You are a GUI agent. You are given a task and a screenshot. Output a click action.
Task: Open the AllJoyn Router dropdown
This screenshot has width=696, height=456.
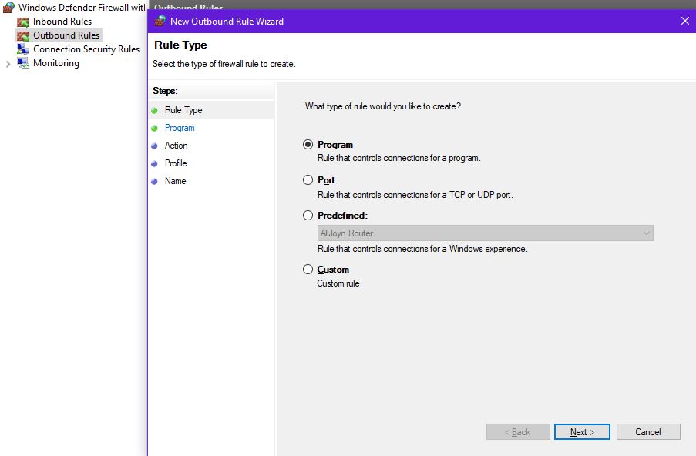tap(485, 233)
